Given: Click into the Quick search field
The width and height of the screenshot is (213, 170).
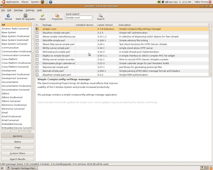Looking at the screenshot, I should click(79, 18).
